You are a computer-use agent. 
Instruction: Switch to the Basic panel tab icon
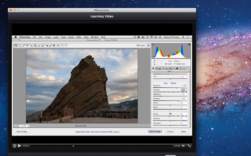coord(153,68)
